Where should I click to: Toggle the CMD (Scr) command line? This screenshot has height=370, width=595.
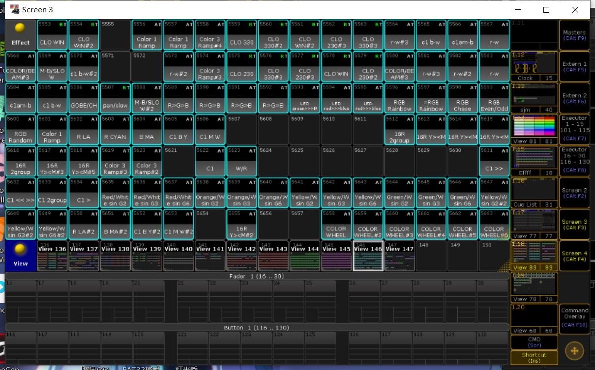pos(534,342)
